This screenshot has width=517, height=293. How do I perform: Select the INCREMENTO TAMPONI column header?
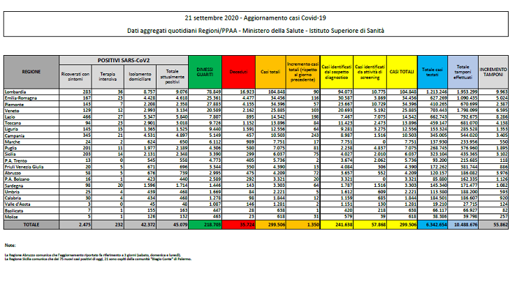[x=493, y=72]
